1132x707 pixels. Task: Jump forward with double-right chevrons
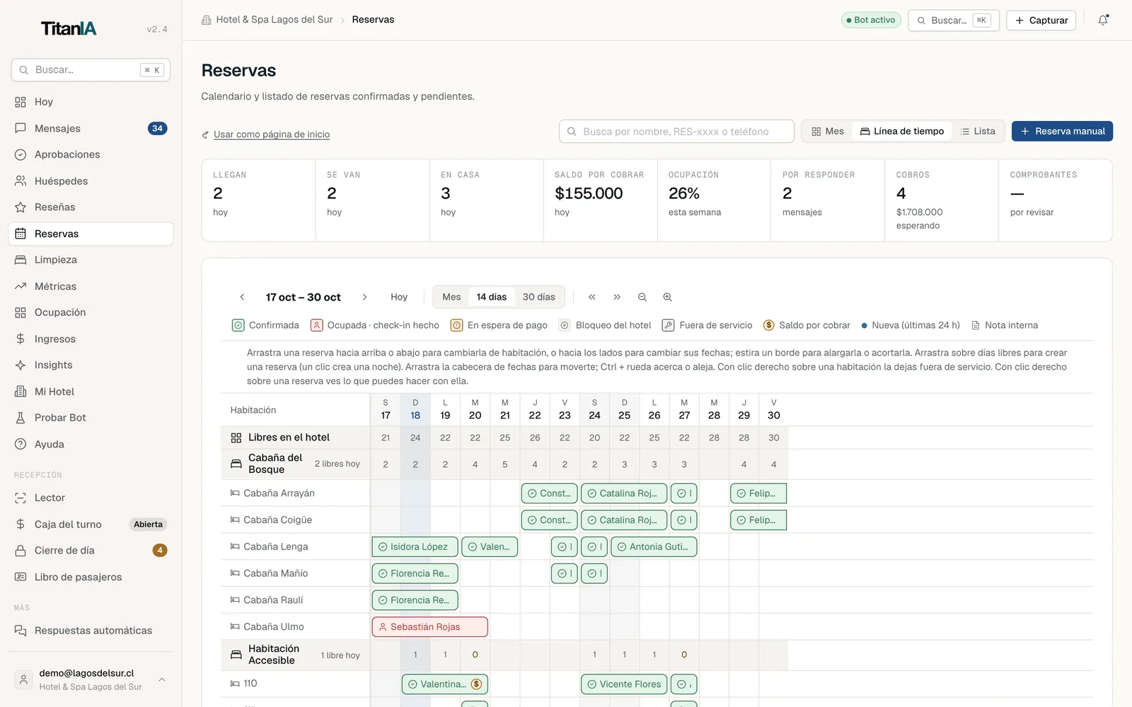tap(617, 298)
